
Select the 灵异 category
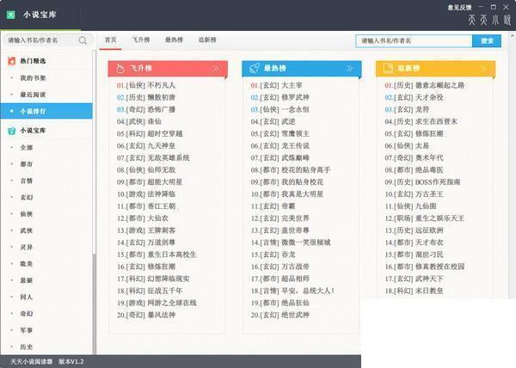[27, 247]
